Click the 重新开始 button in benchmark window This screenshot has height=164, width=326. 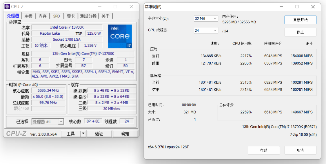coord(300,20)
